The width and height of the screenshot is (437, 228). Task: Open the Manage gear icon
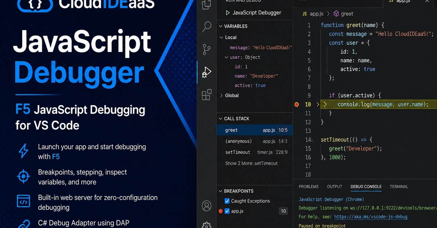206,225
